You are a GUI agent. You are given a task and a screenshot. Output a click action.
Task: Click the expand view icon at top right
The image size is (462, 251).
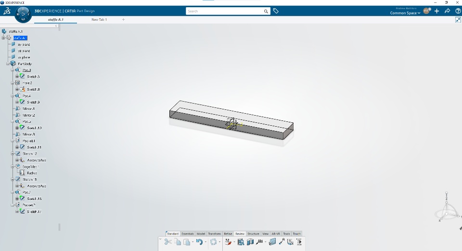pyautogui.click(x=458, y=20)
